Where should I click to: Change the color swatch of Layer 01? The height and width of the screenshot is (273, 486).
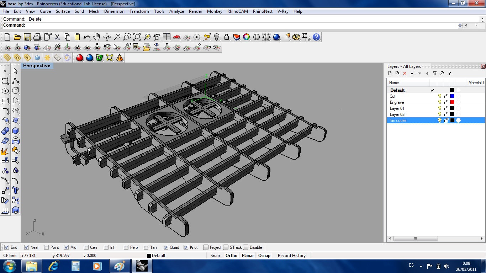pos(452,108)
